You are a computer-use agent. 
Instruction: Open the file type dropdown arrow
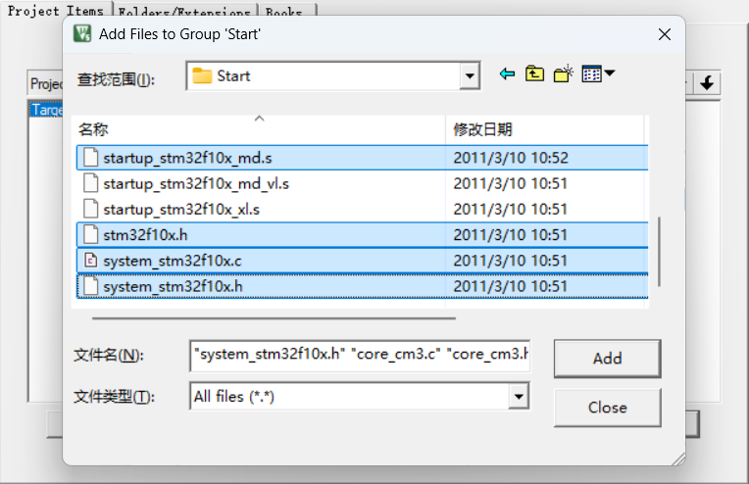click(519, 396)
